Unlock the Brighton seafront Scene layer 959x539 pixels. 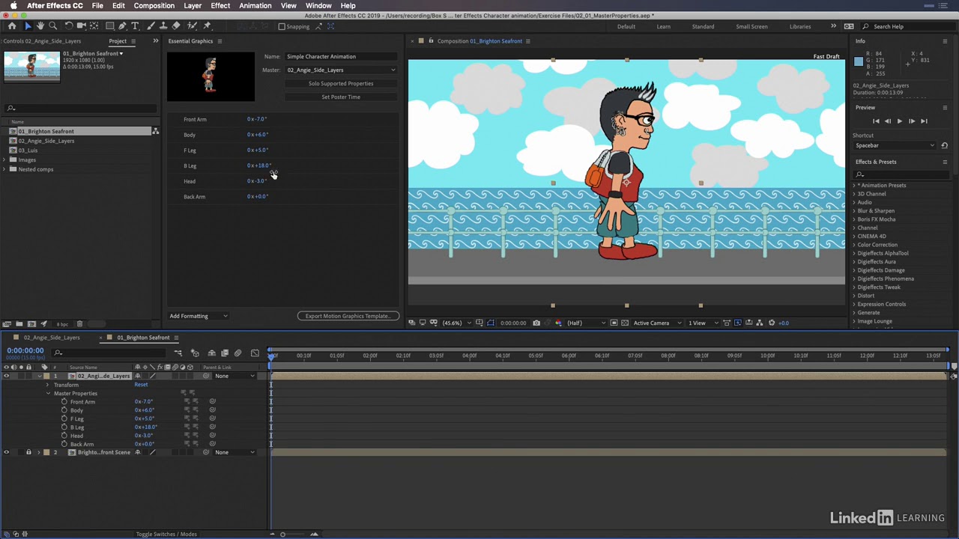point(28,452)
